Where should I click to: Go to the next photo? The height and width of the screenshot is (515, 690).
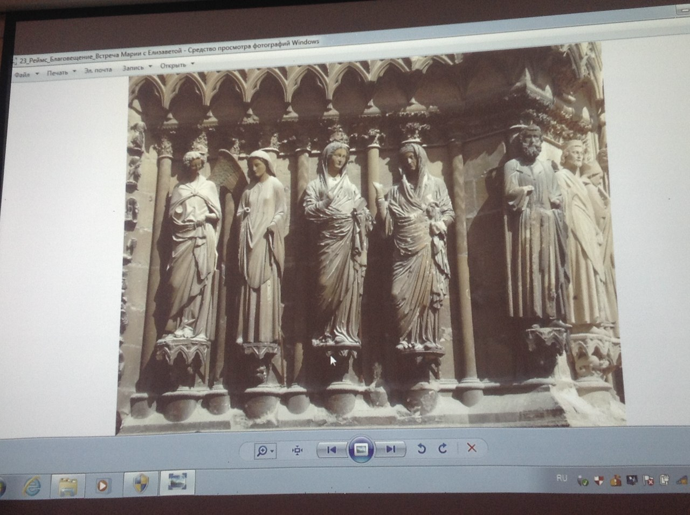pyautogui.click(x=391, y=449)
